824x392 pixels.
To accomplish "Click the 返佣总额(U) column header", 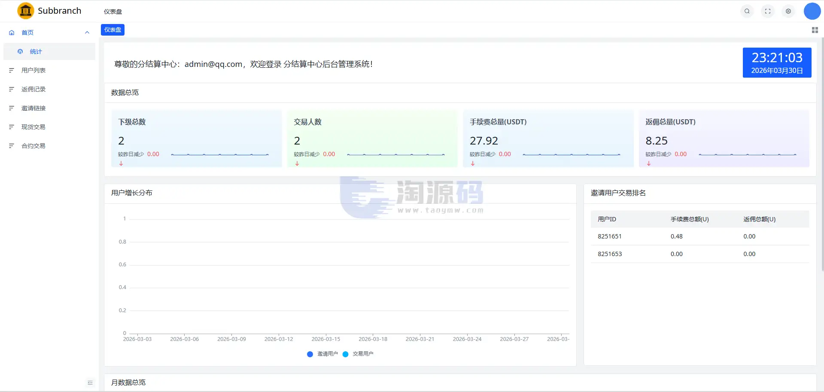I will 760,219.
